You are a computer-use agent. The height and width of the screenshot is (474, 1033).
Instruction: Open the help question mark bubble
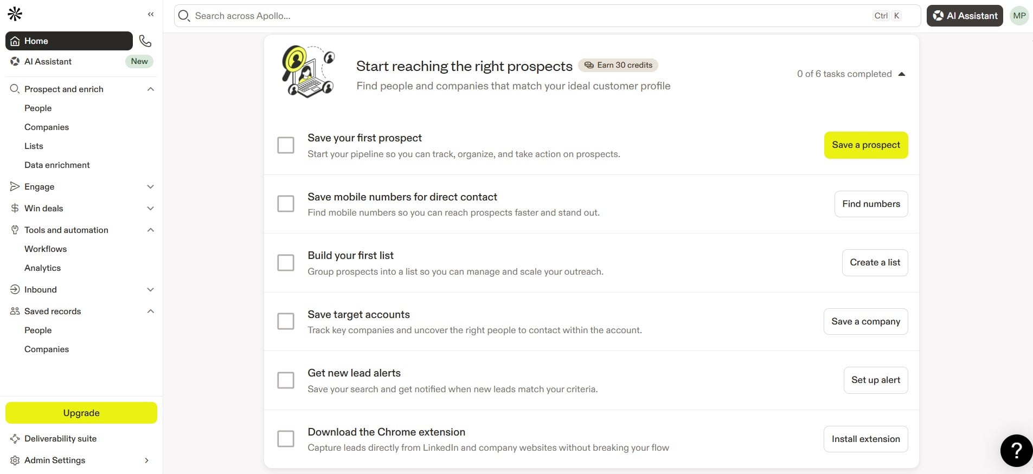pyautogui.click(x=1017, y=451)
